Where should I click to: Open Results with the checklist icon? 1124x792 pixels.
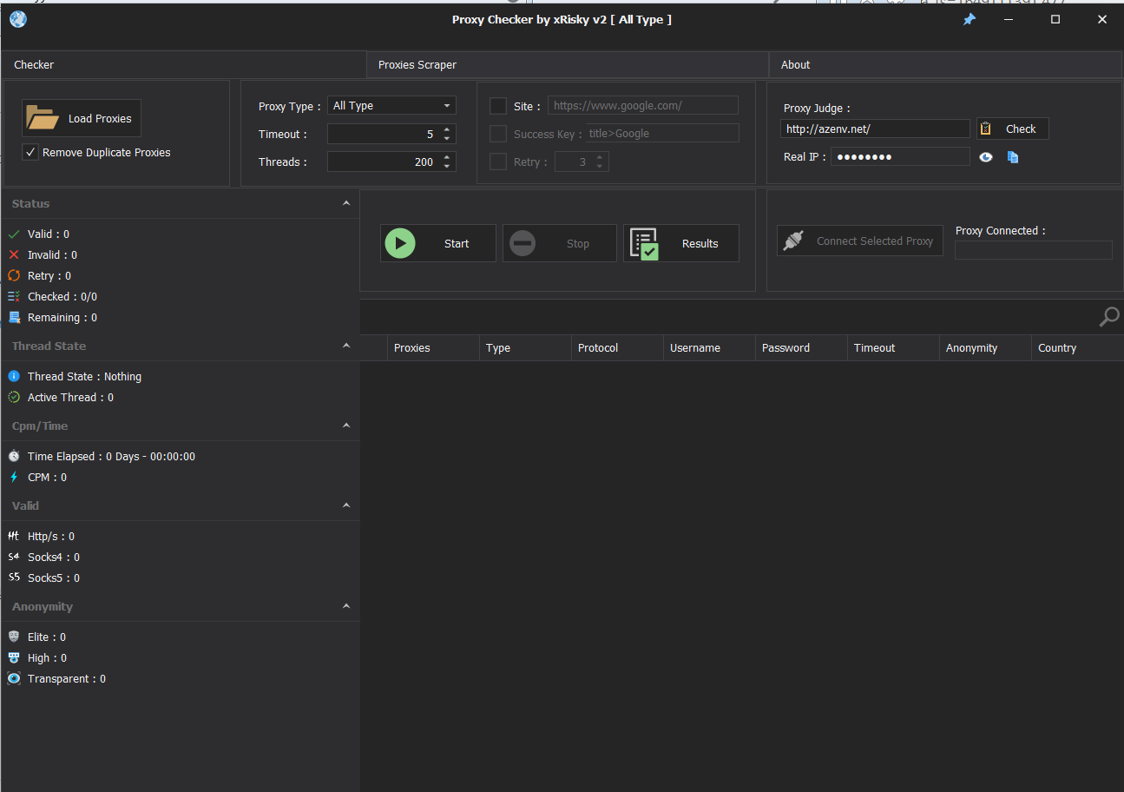point(644,244)
